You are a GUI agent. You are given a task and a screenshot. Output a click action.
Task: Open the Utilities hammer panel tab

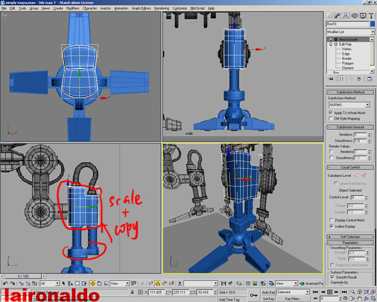[371, 15]
